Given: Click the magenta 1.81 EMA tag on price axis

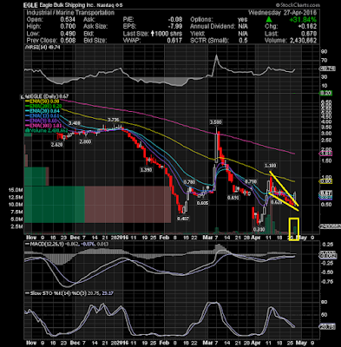Looking at the screenshot, I should coord(325,154).
